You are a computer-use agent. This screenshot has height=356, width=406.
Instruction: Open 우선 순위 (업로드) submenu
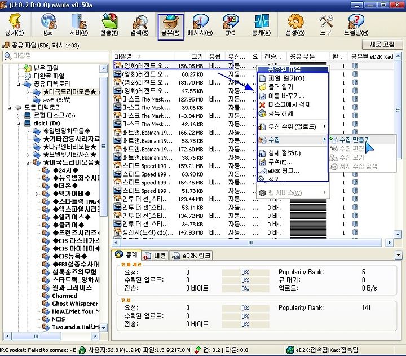coord(293,126)
